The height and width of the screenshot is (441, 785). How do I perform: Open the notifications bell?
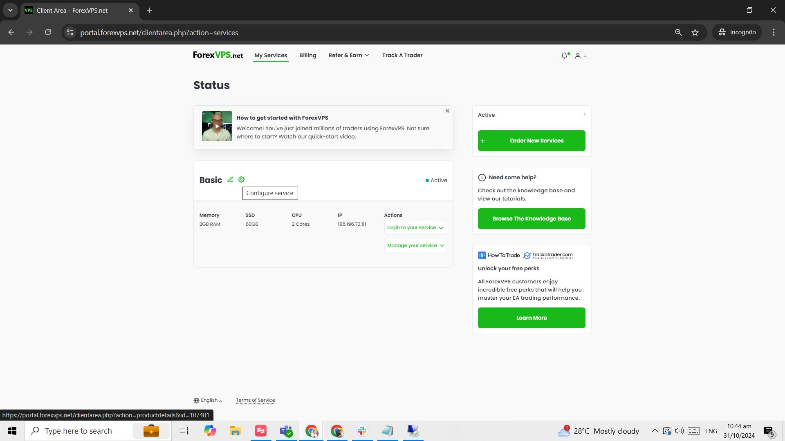point(565,56)
